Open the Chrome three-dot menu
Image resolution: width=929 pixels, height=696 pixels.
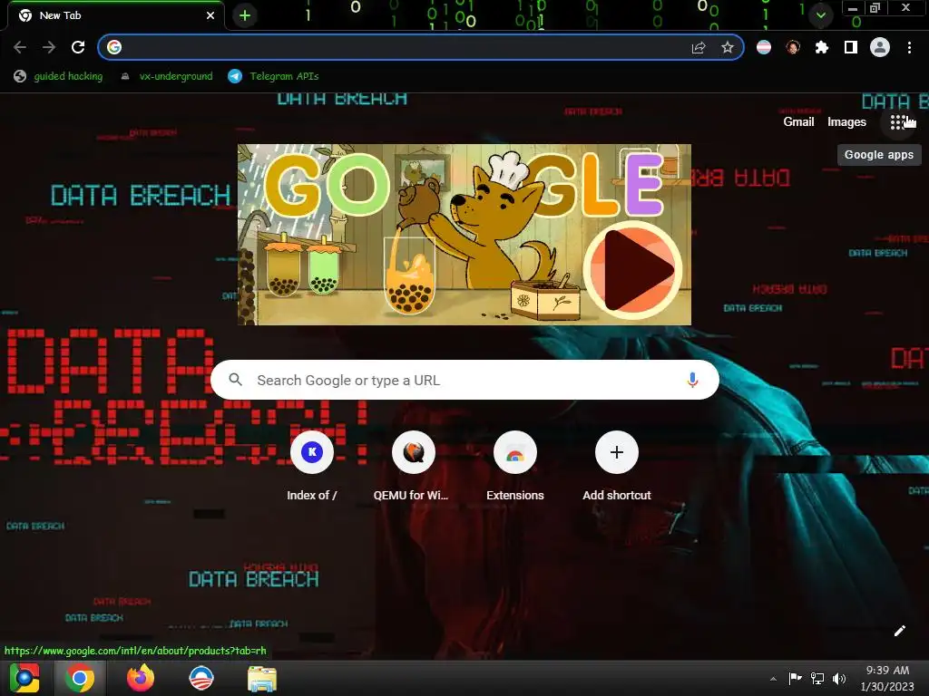coord(909,47)
